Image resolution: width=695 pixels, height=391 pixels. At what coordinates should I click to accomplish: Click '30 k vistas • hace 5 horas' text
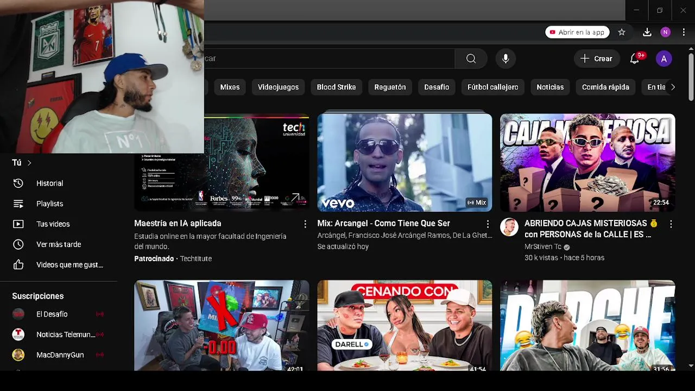pos(564,257)
